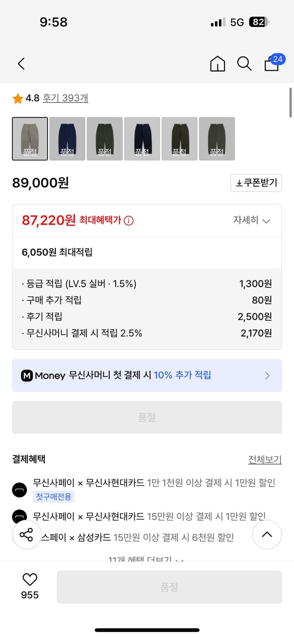Open 전체보기 for payment benefits

[x=265, y=459]
